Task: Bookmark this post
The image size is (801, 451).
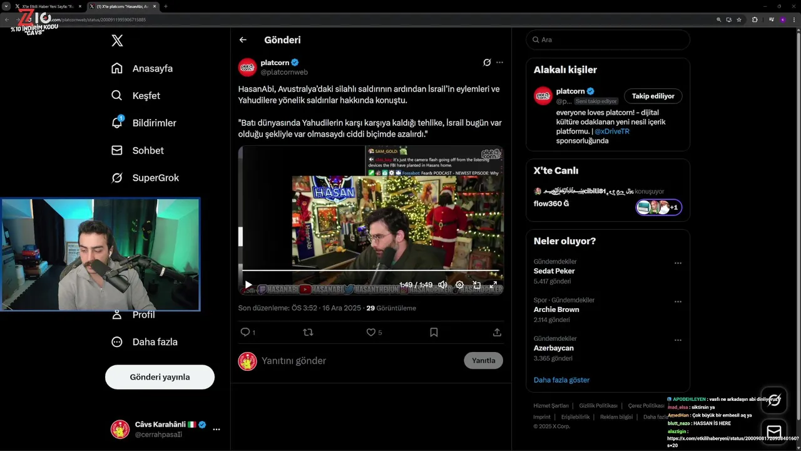Action: pos(434,333)
